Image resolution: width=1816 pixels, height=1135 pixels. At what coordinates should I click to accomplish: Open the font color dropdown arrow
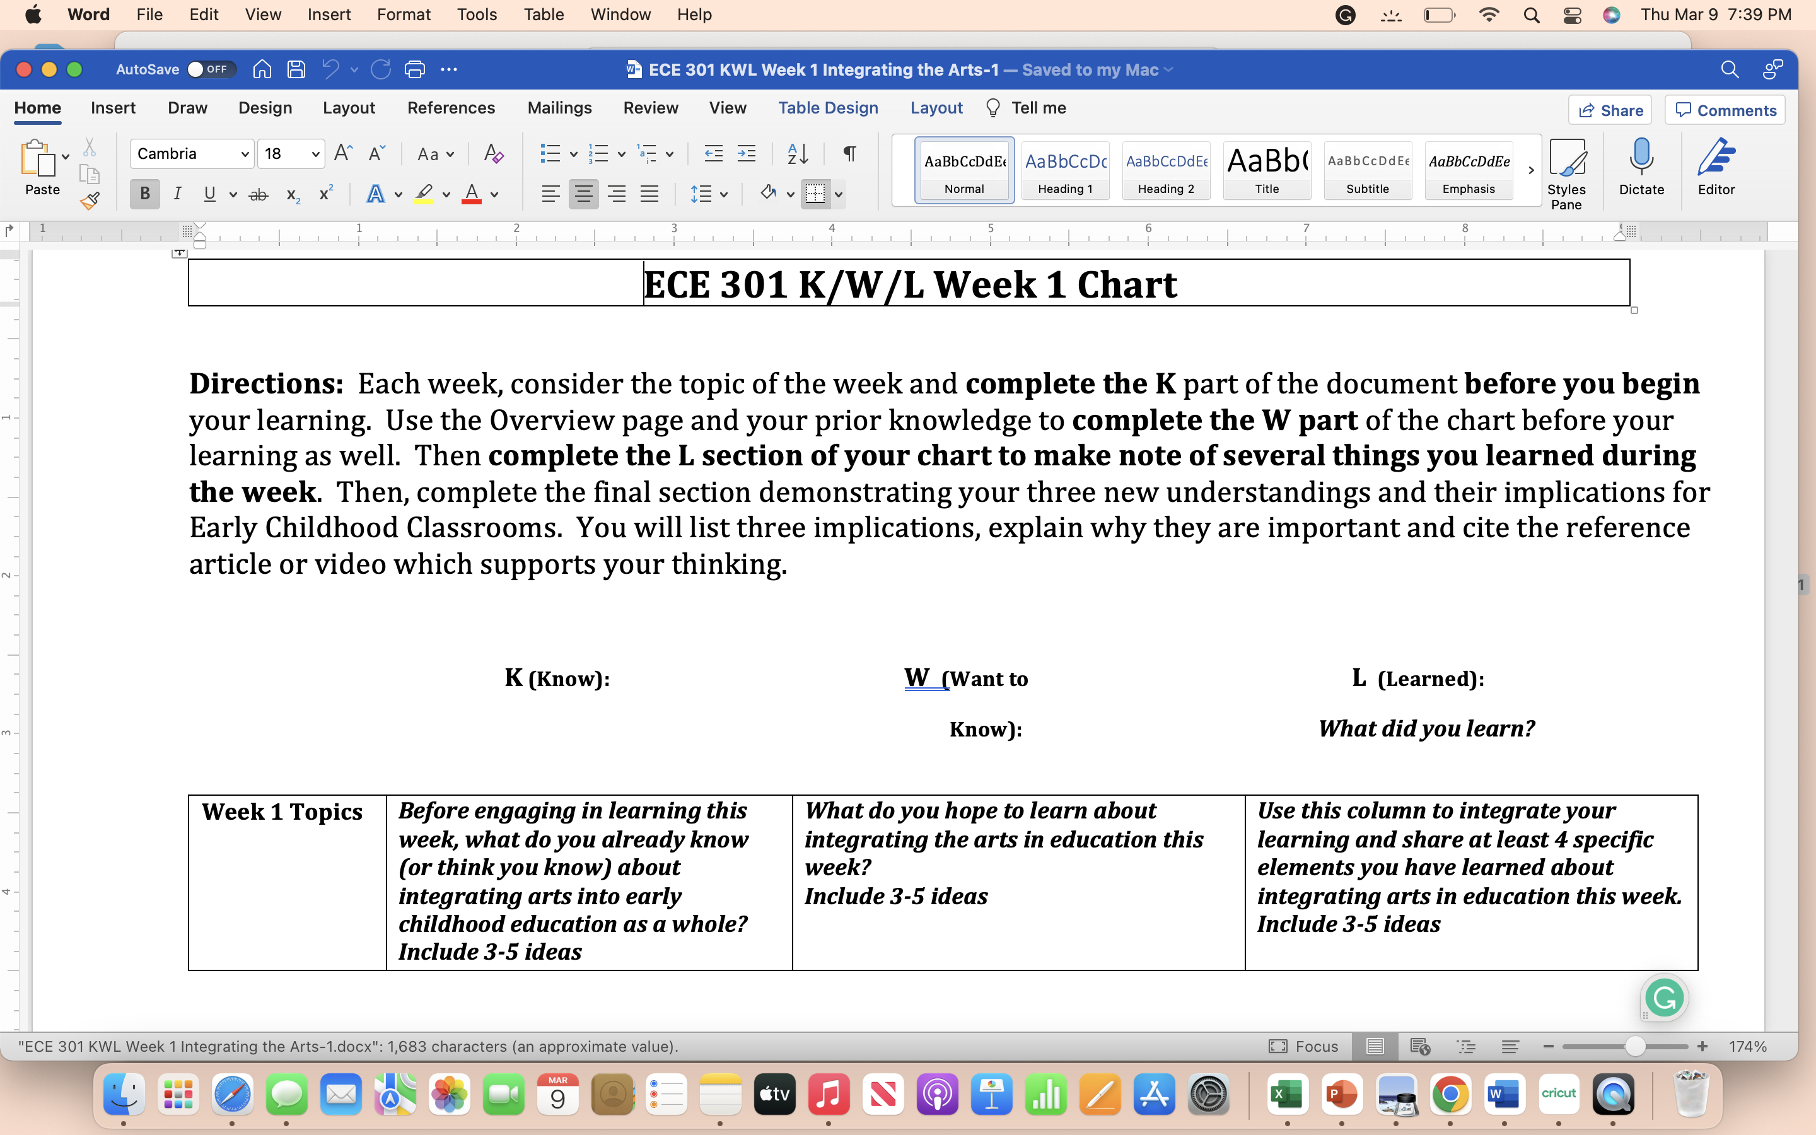(494, 194)
